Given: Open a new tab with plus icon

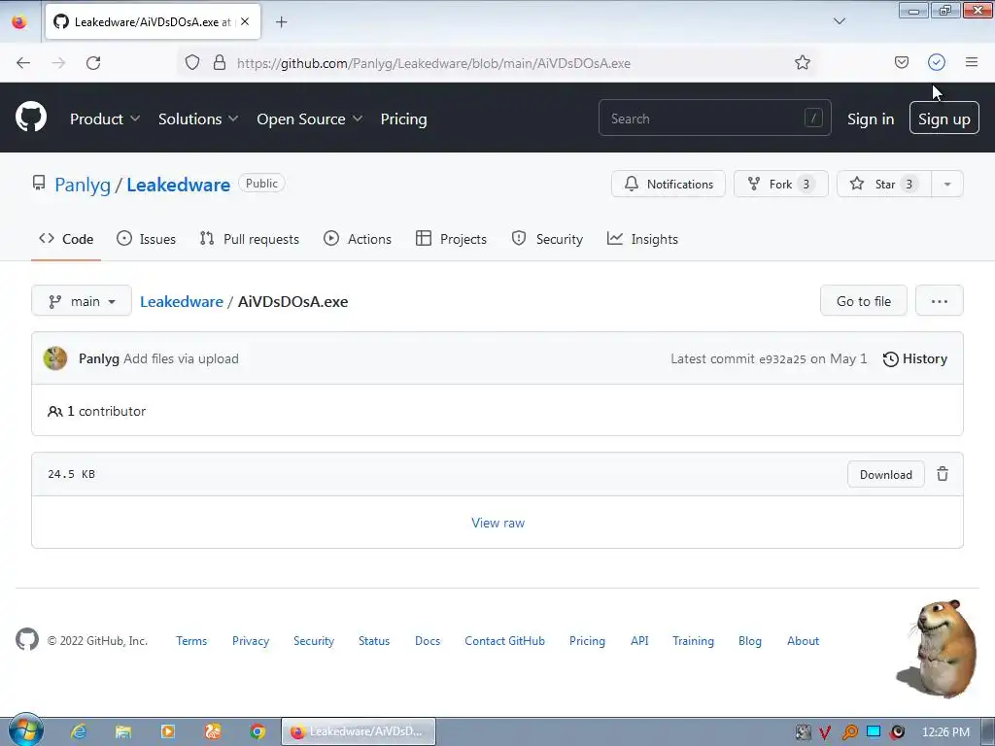Looking at the screenshot, I should 281,22.
